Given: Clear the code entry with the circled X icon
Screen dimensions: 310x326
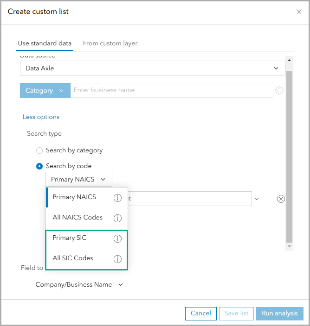Looking at the screenshot, I should pos(281,199).
